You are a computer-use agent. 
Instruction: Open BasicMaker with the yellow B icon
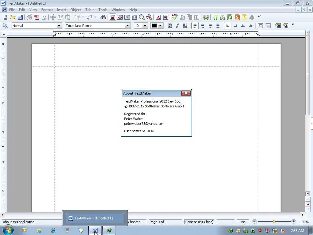coord(245,17)
